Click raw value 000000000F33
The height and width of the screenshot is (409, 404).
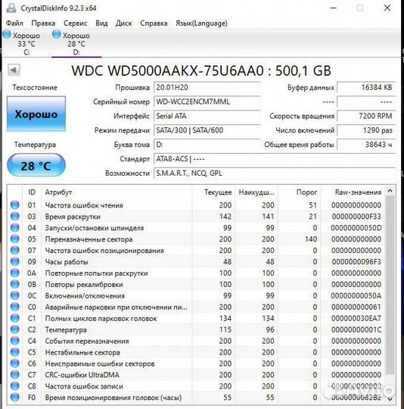click(356, 217)
